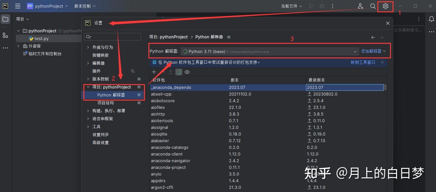Toggle conda package management mode

(179, 72)
